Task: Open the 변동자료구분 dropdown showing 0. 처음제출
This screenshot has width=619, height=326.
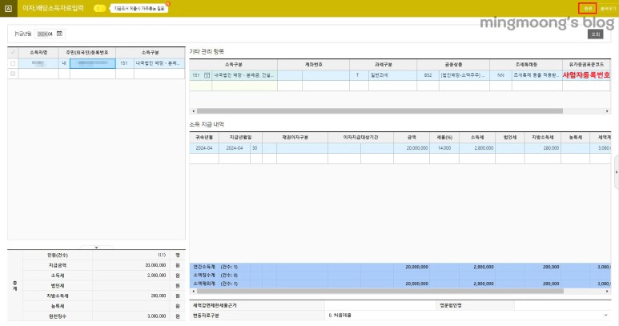Action: [468, 316]
